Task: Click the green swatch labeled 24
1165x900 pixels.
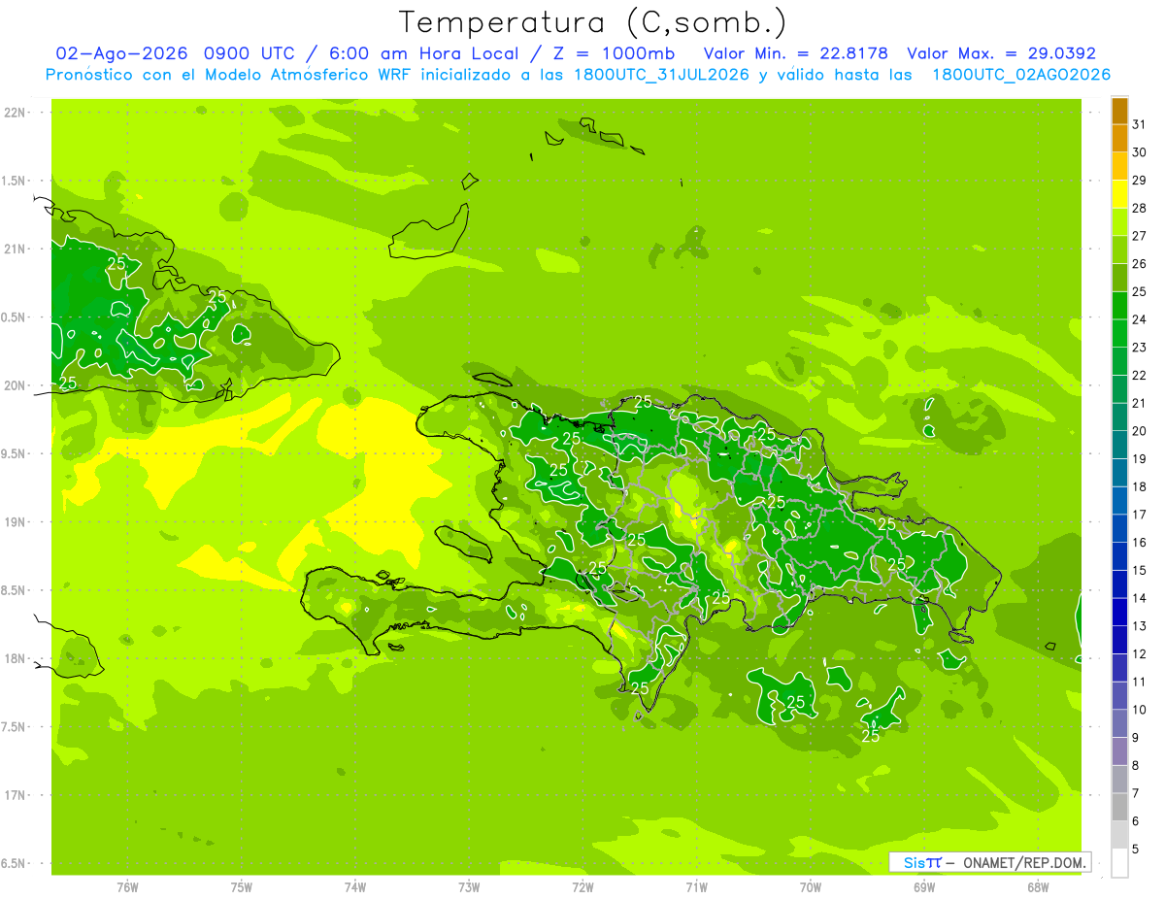Action: pos(1119,307)
